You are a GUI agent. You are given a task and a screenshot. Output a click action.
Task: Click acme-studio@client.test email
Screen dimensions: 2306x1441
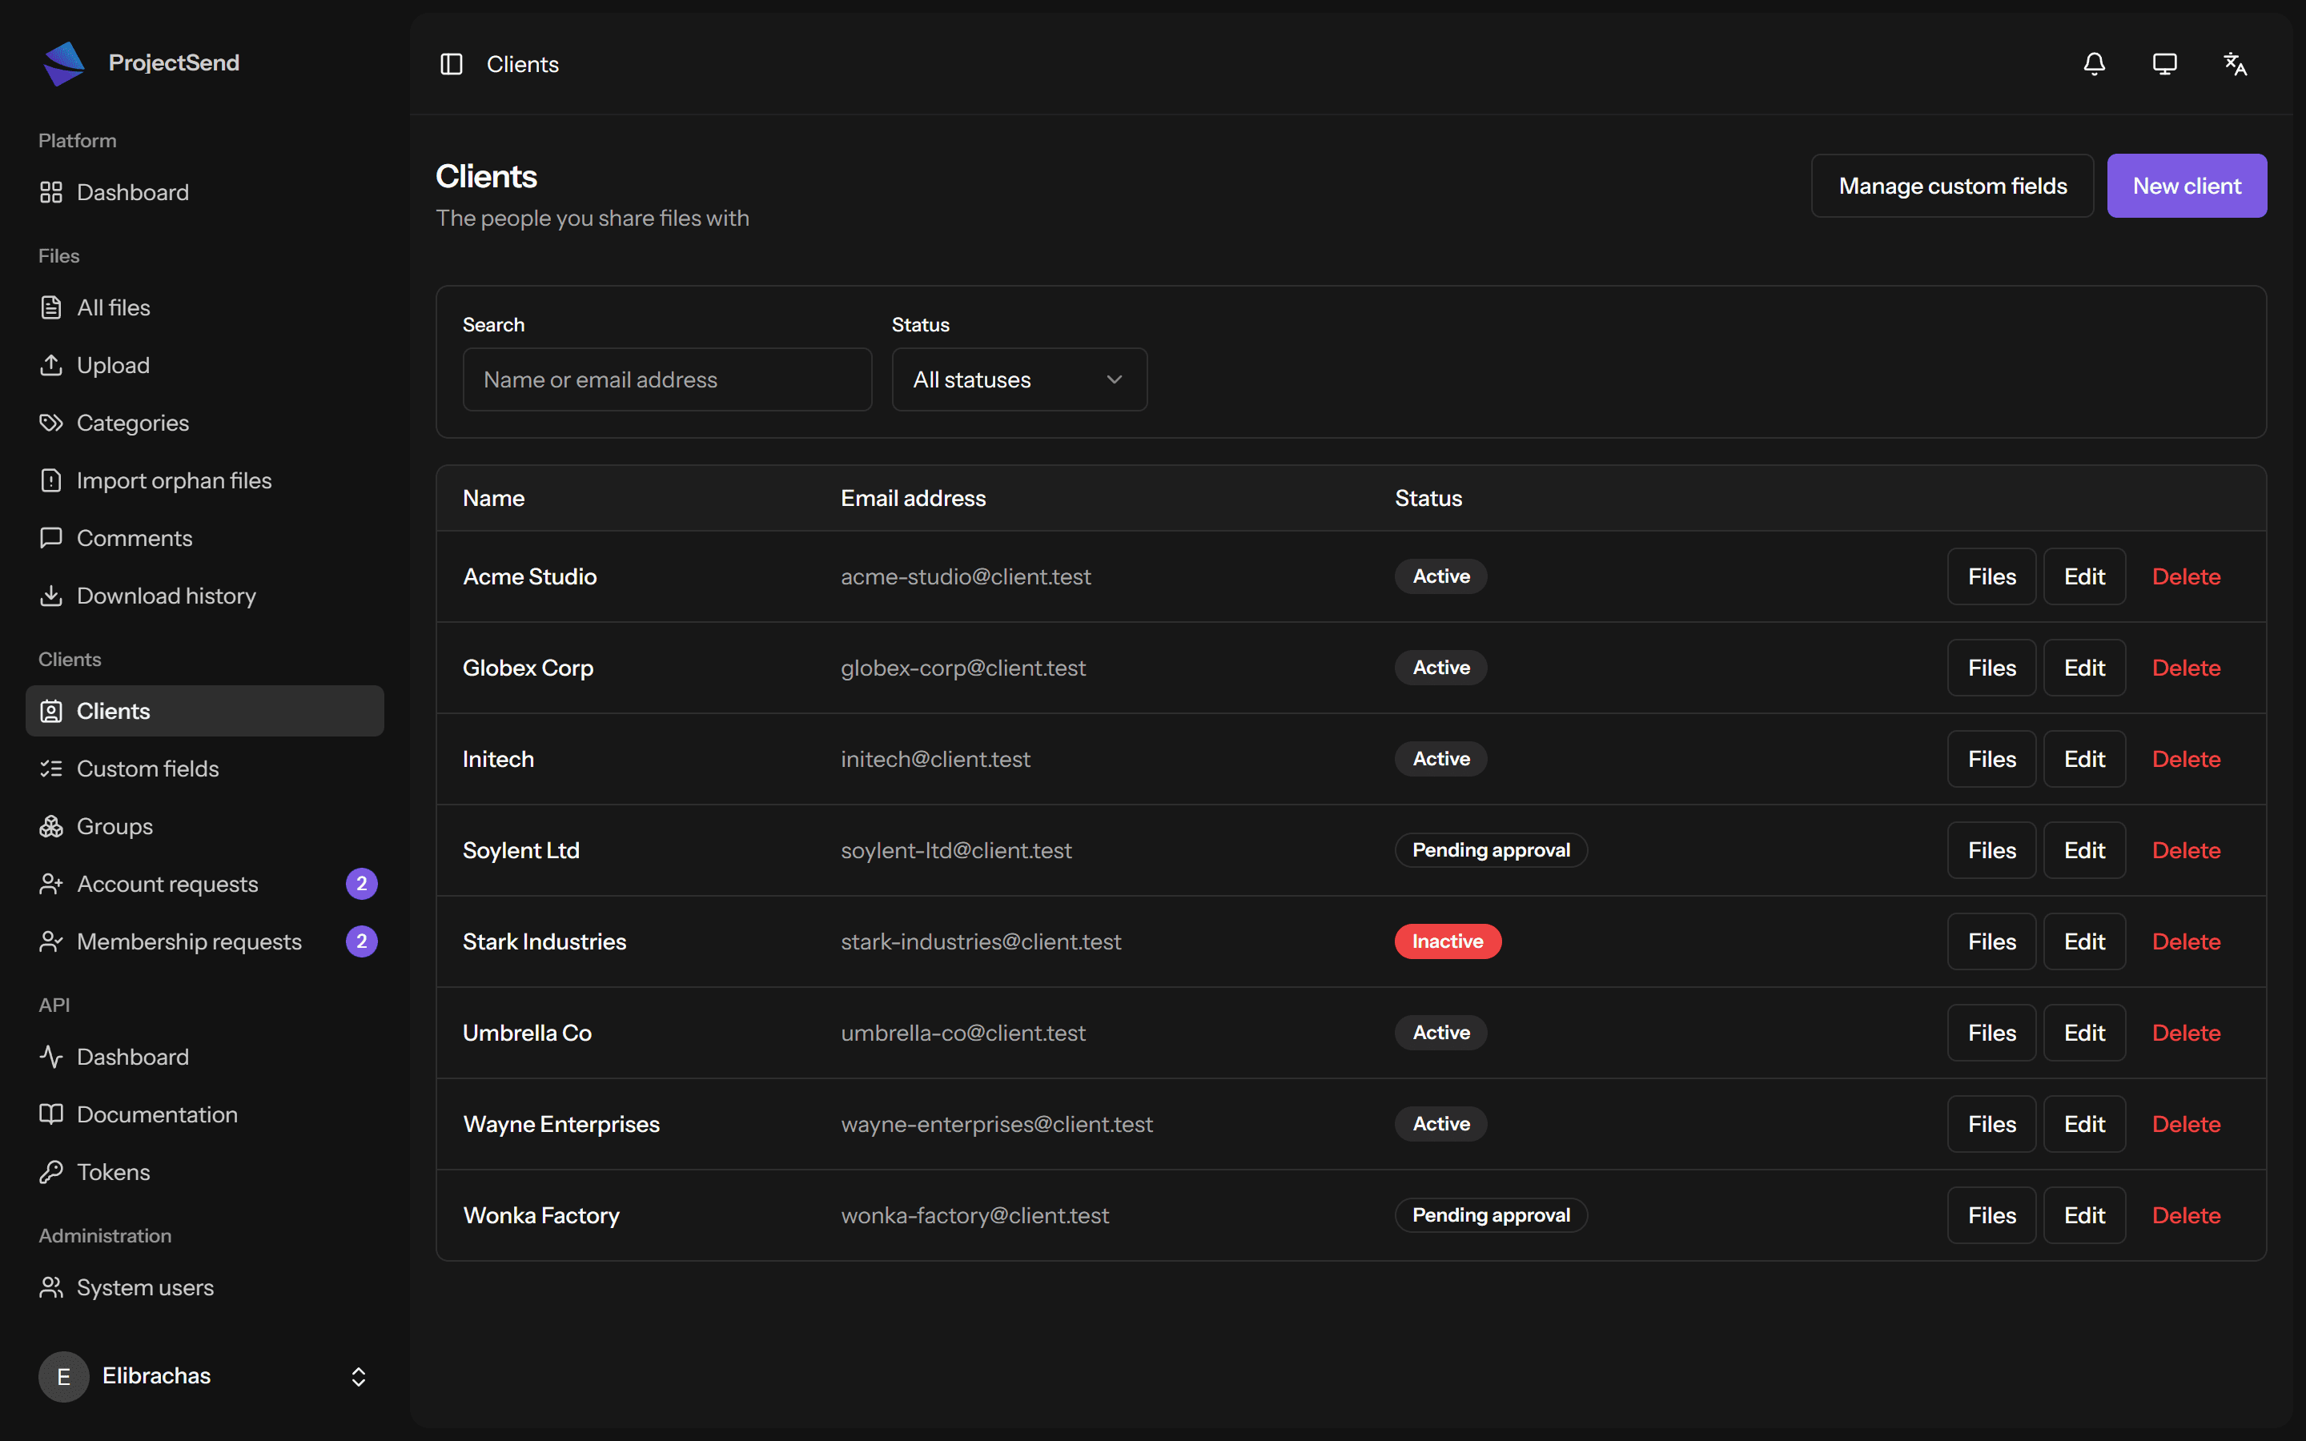coord(966,576)
